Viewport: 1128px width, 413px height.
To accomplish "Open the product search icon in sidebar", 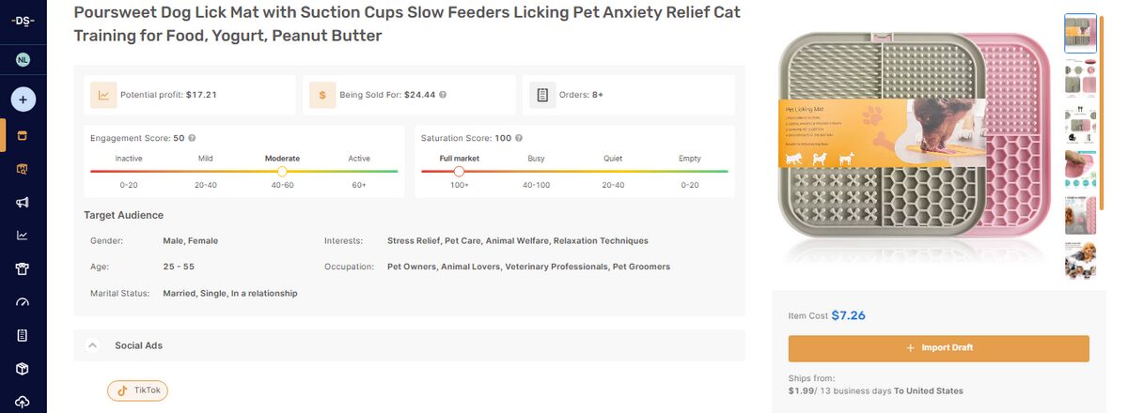I will [x=23, y=169].
